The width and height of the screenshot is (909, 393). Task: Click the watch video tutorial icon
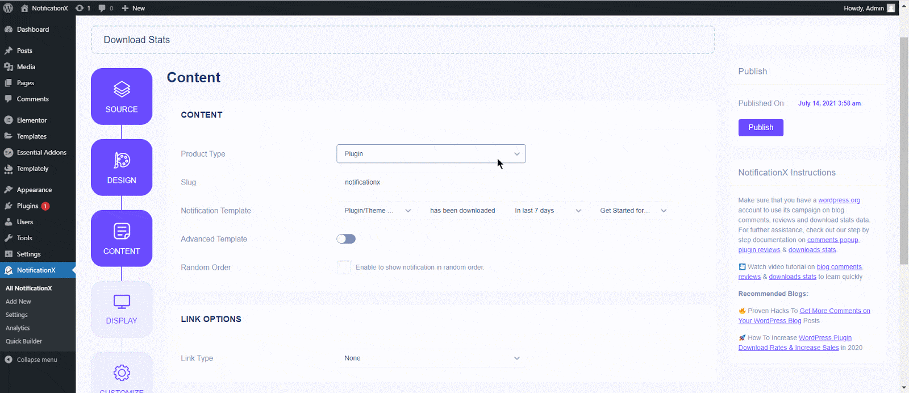[x=742, y=267]
